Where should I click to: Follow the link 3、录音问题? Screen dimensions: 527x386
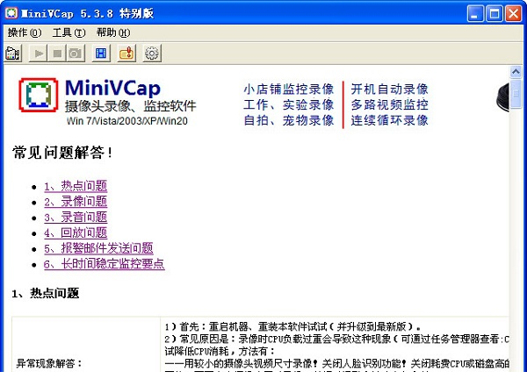[x=76, y=218]
